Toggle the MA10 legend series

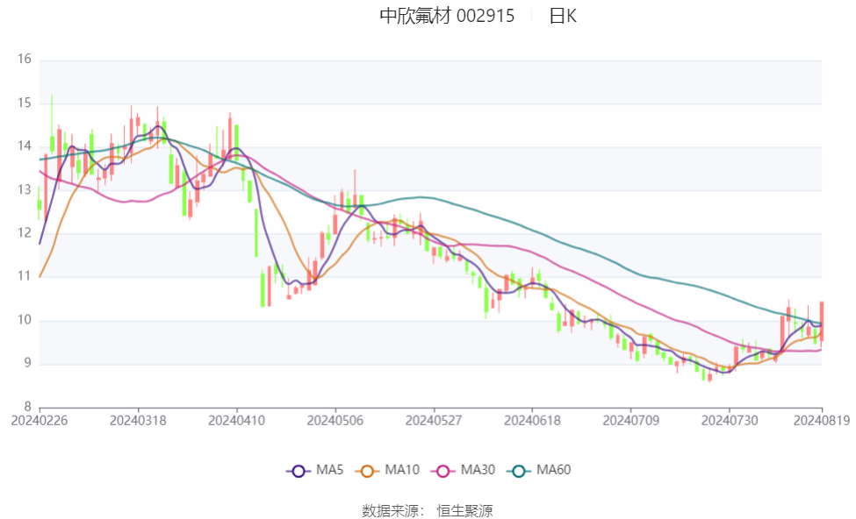pyautogui.click(x=387, y=470)
